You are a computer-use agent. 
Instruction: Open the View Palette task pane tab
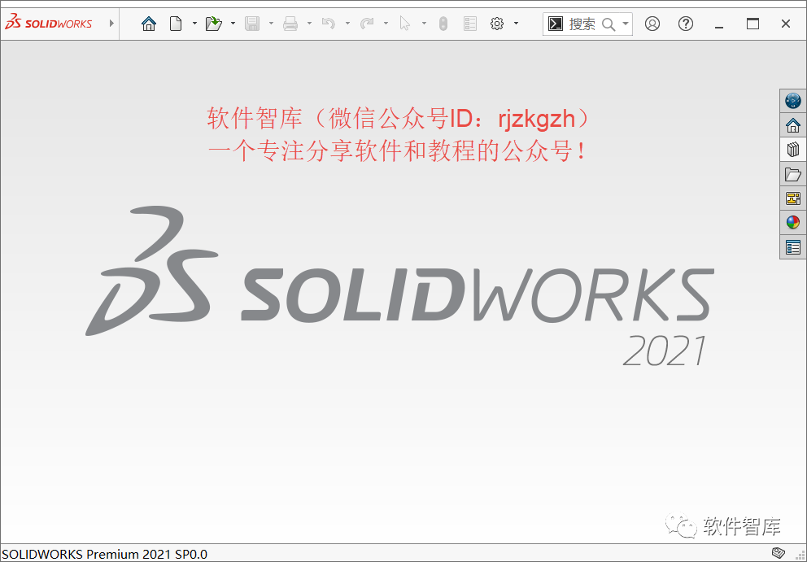point(793,198)
